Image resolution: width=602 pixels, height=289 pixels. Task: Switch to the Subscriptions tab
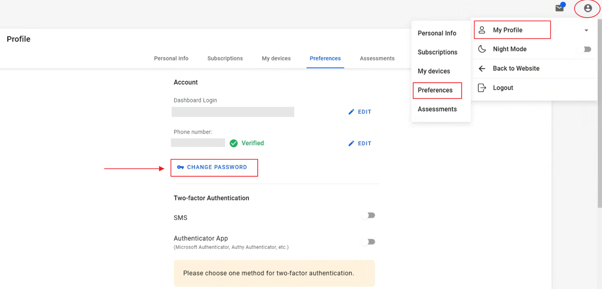(225, 58)
